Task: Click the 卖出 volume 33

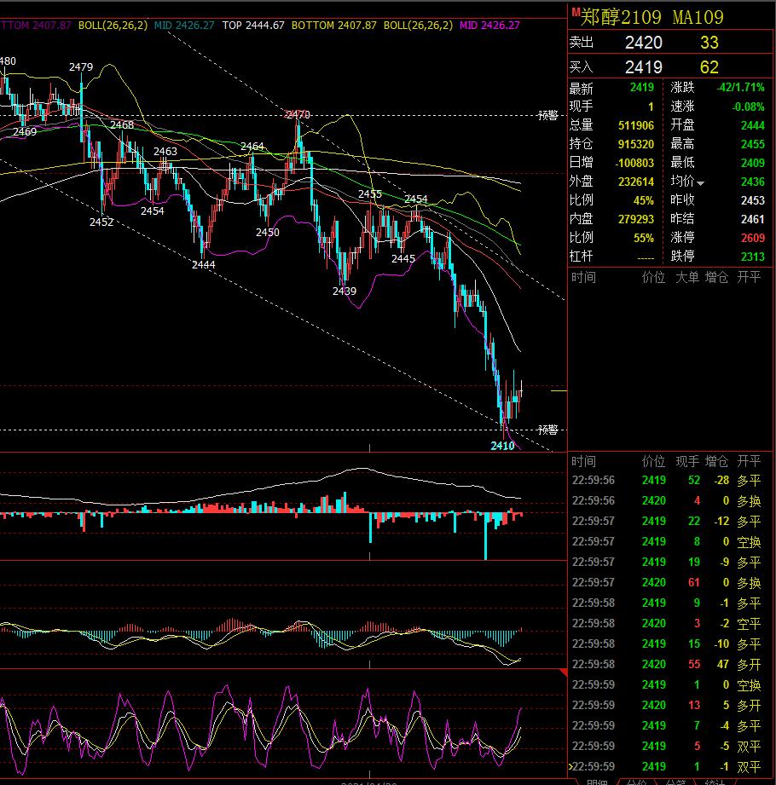Action: pyautogui.click(x=709, y=43)
